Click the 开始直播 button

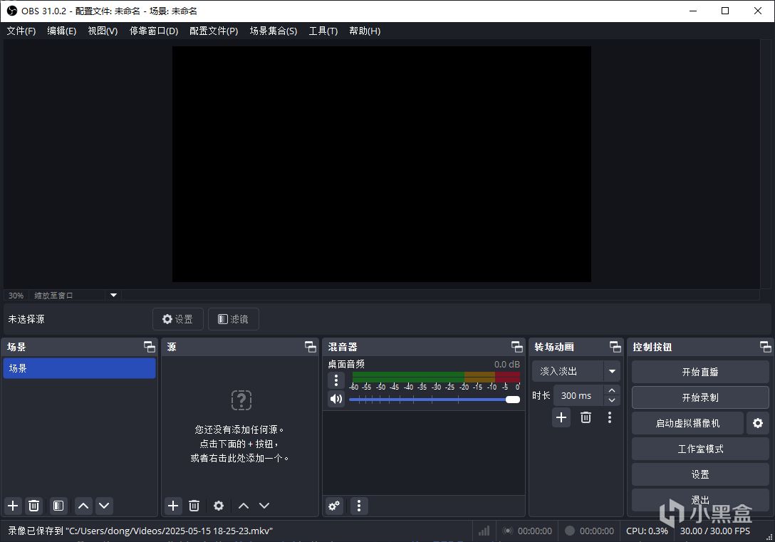700,372
